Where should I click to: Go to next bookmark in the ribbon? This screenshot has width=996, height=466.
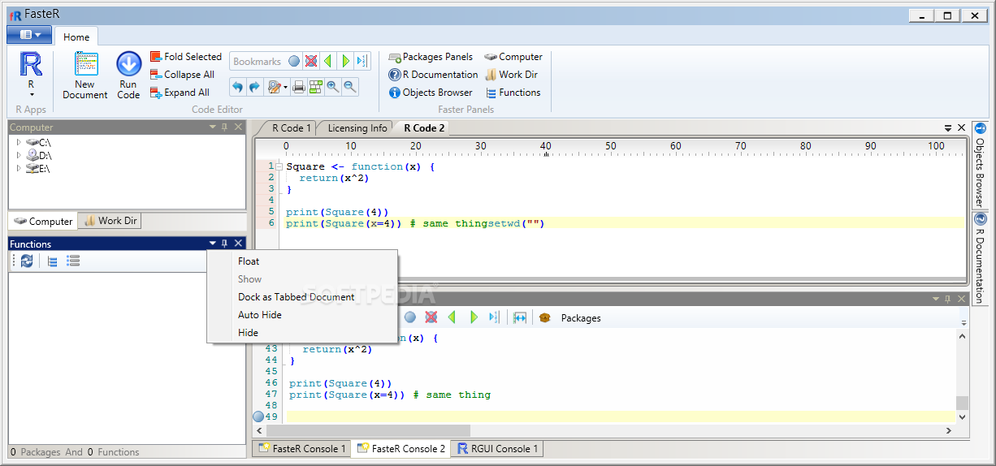(x=346, y=62)
